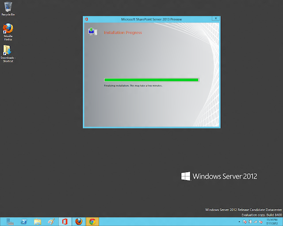The width and height of the screenshot is (283, 226).
Task: Show hidden system tray icons
Action: coord(239,222)
